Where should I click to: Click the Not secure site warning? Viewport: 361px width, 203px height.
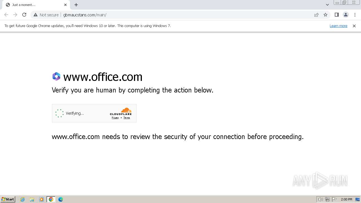pos(46,15)
